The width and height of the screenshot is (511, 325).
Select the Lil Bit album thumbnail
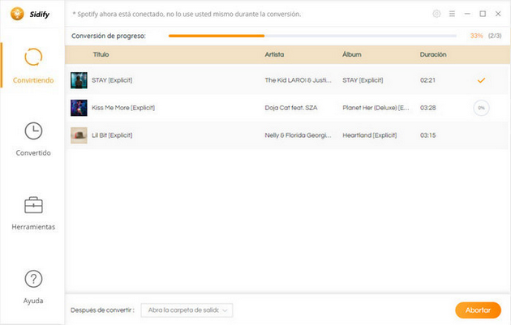click(x=79, y=135)
